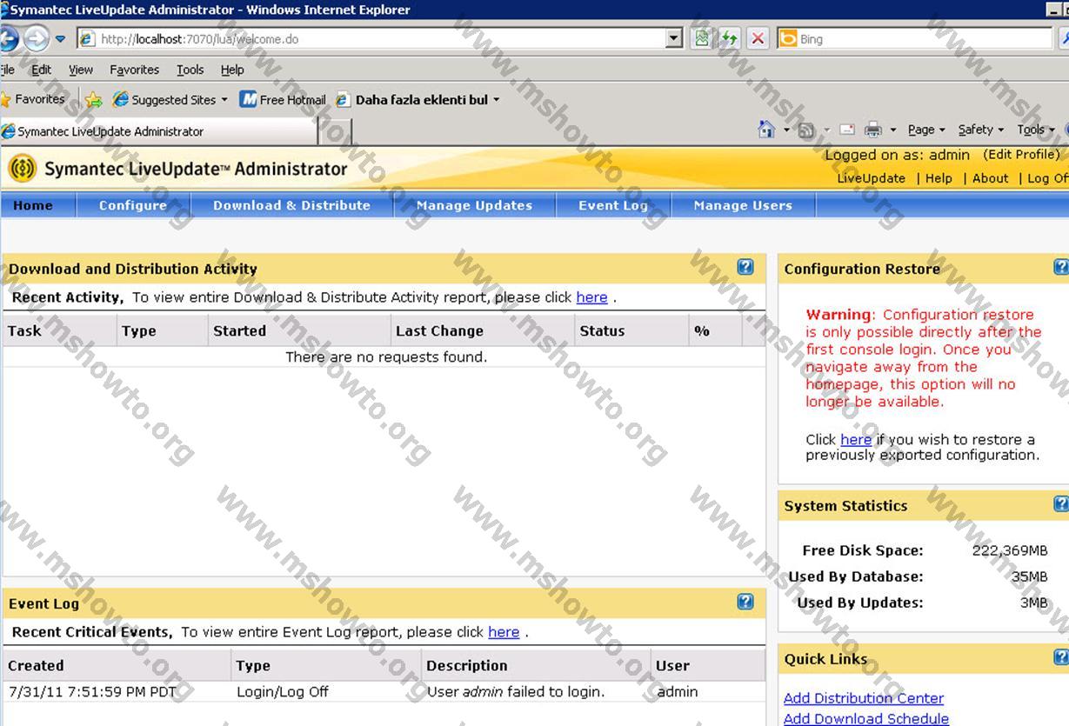Click 'User admin failed to login' description

[x=516, y=692]
